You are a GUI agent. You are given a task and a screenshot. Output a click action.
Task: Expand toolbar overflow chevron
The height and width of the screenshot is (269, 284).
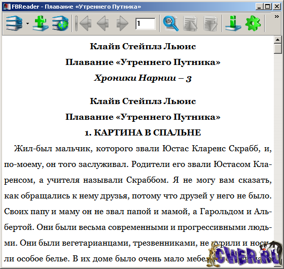(276, 16)
